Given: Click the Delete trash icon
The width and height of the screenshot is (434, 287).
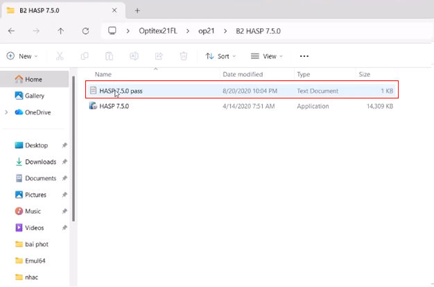Looking at the screenshot, I should 184,56.
